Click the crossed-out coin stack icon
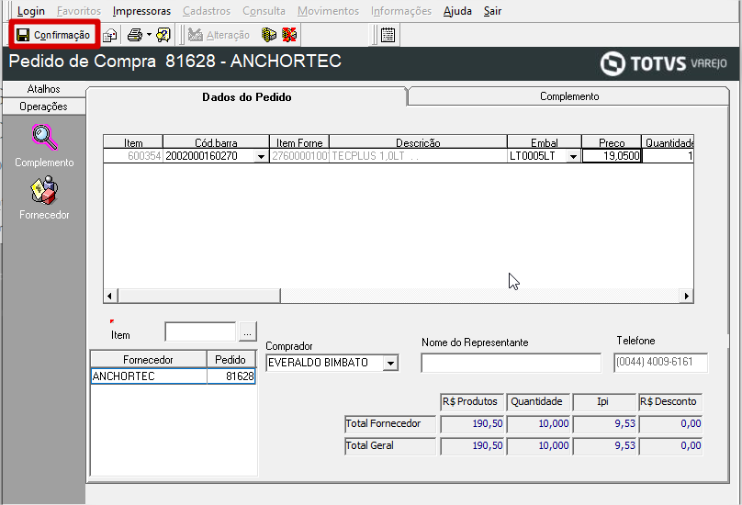This screenshot has width=742, height=505. (289, 35)
